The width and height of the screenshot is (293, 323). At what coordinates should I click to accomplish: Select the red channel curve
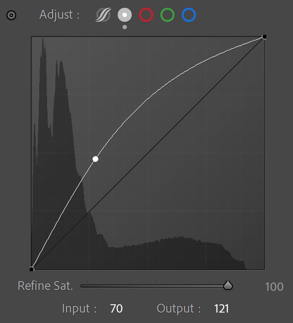[x=146, y=15]
